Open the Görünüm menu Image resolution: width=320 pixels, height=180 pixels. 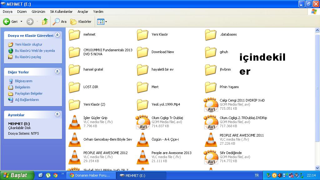point(38,12)
